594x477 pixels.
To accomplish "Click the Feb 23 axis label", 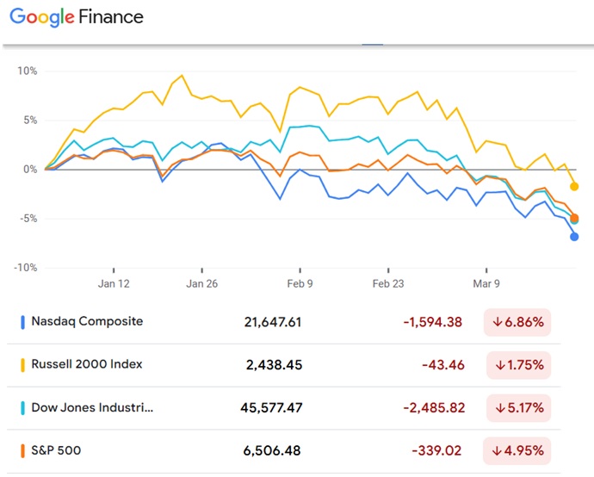I will click(388, 284).
